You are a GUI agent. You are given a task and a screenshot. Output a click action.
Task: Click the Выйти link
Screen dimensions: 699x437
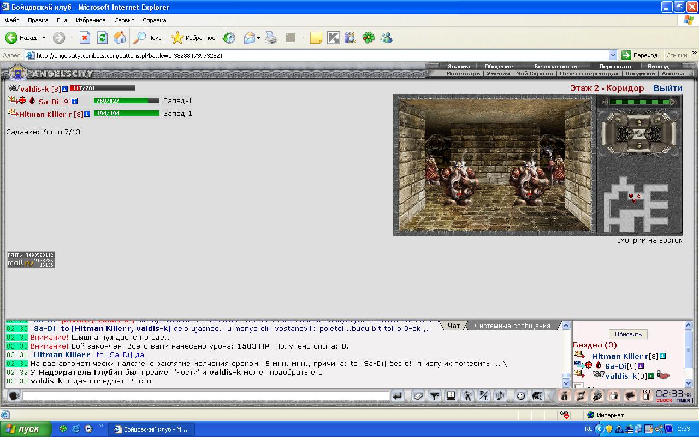tap(667, 88)
